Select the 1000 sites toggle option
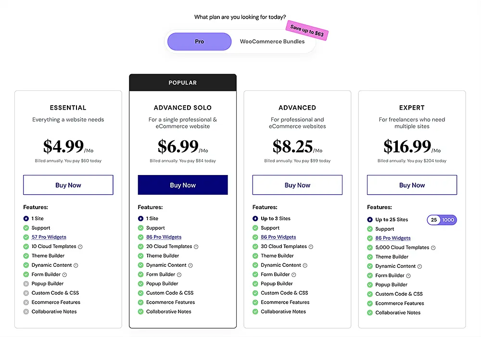 coord(448,220)
